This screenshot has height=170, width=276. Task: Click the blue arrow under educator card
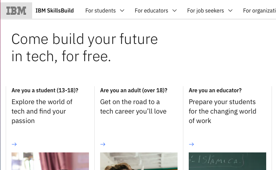[x=191, y=144]
